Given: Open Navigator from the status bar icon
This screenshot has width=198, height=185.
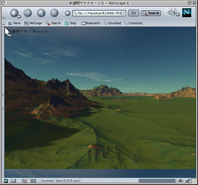Looking at the screenshot, I should pos(6,181).
